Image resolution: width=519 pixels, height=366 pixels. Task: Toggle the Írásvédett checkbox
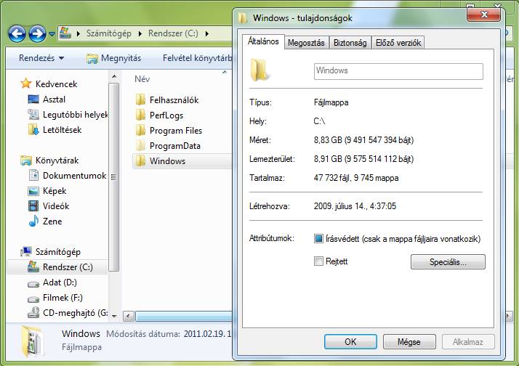point(318,238)
